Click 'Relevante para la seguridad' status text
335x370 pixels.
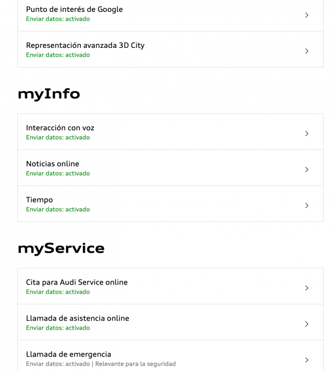click(x=135, y=364)
